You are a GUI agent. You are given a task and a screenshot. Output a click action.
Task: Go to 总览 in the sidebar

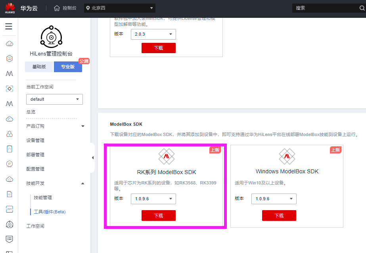coord(31,112)
